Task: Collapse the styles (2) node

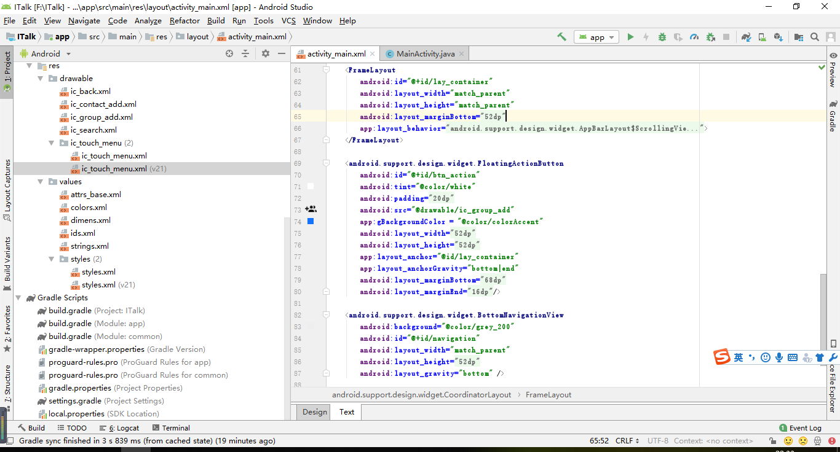Action: (52, 259)
